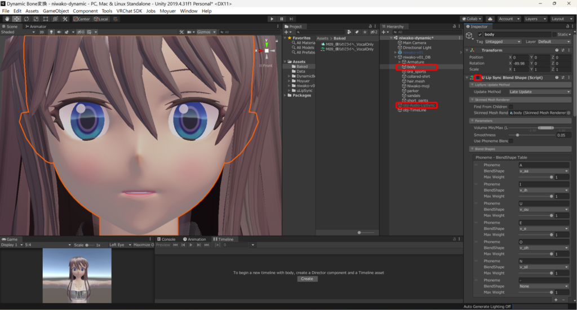Select the Hand tool in toolbar

tap(7, 19)
